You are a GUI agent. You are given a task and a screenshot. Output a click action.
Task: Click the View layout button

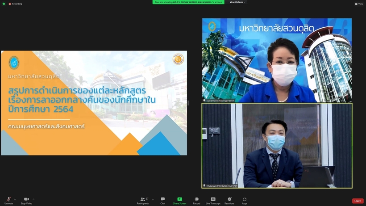[359, 4]
